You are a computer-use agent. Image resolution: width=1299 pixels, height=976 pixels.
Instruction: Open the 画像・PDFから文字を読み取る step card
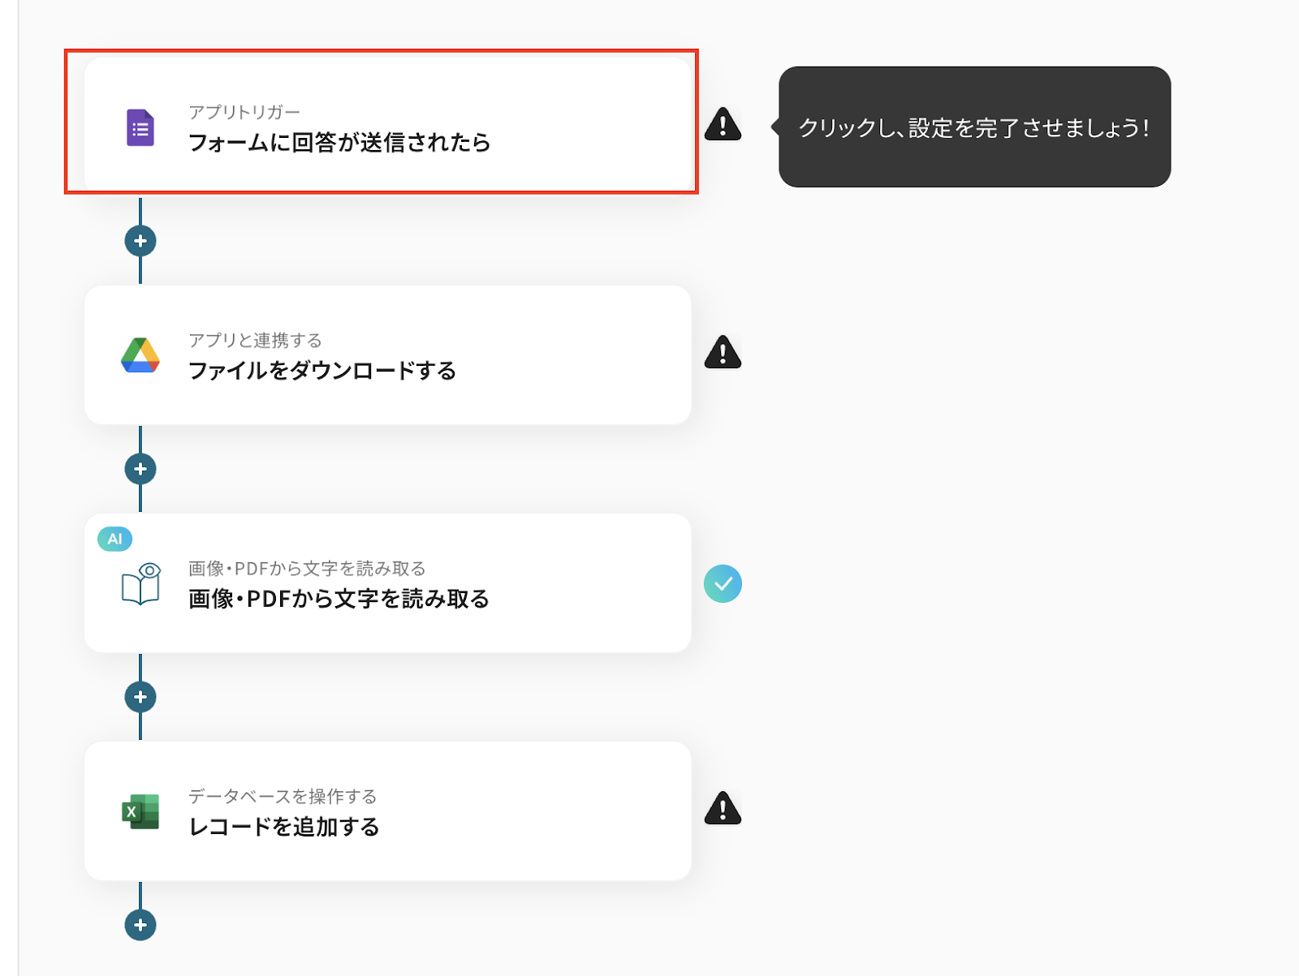(339, 599)
